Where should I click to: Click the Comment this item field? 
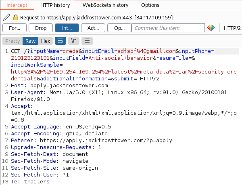click(x=167, y=28)
